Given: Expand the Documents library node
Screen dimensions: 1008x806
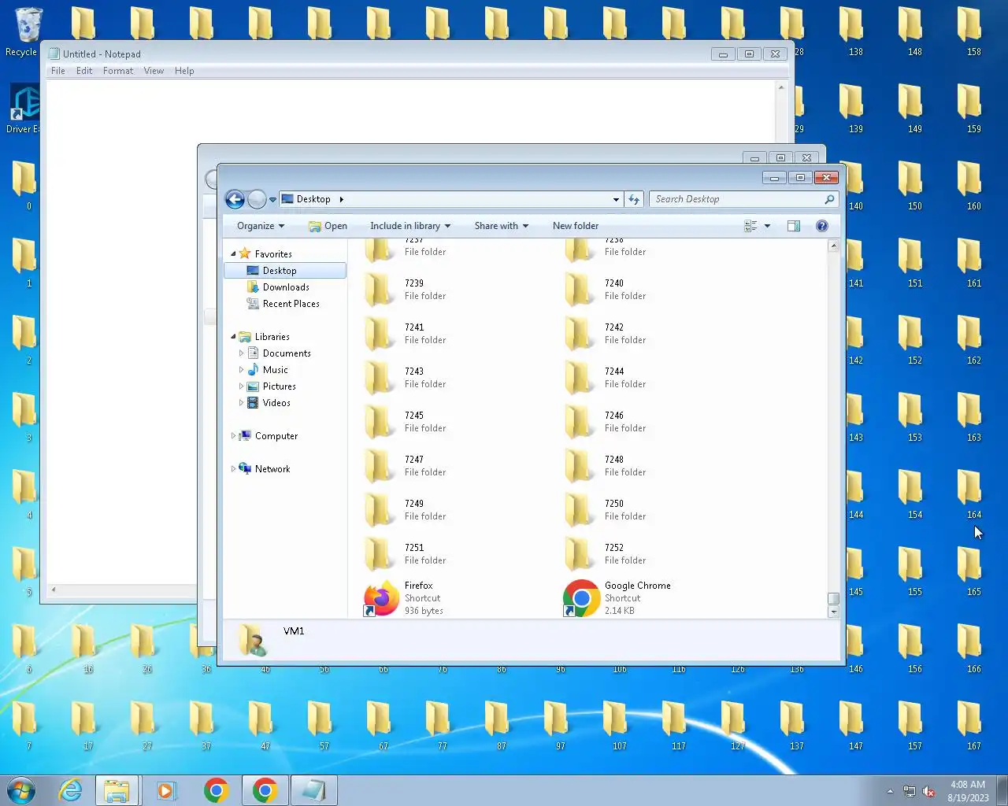Looking at the screenshot, I should 241,353.
